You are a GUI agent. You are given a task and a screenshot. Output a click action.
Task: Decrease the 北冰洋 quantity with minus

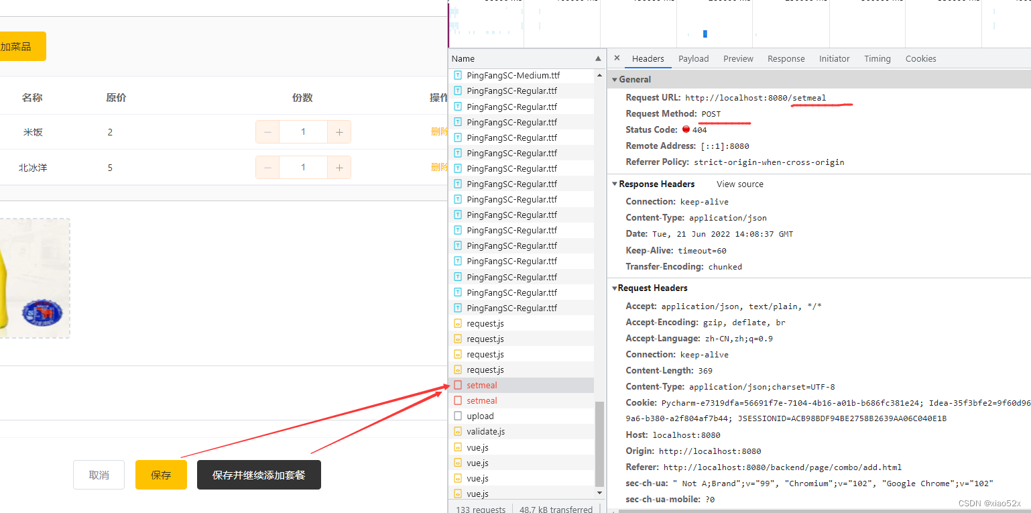point(267,167)
